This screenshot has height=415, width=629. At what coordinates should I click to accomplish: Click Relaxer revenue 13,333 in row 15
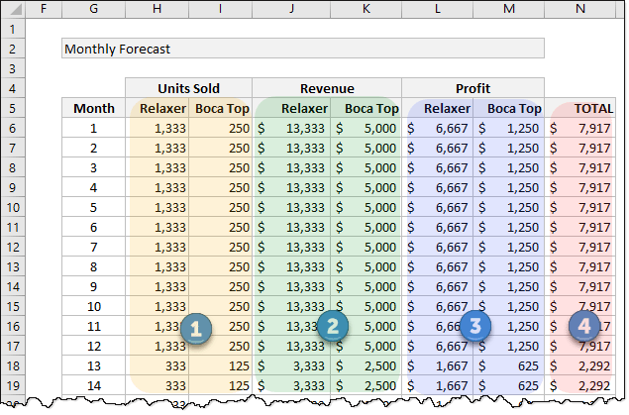[x=291, y=306]
